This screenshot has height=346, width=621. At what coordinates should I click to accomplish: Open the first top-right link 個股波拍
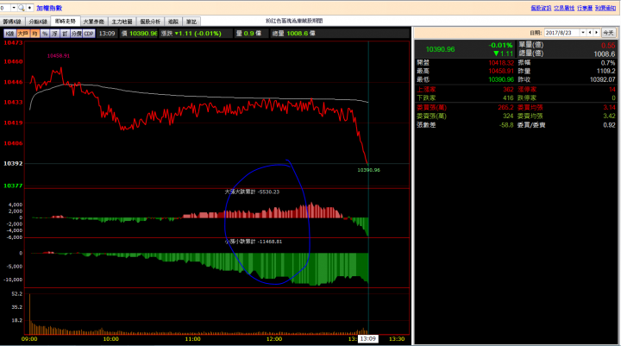[x=541, y=8]
